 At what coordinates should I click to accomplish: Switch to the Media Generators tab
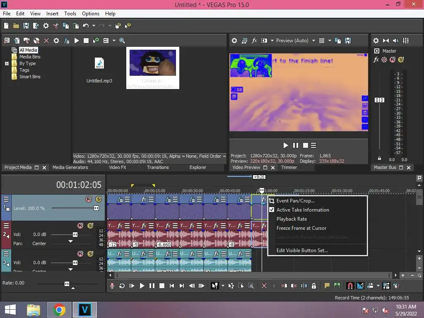70,167
